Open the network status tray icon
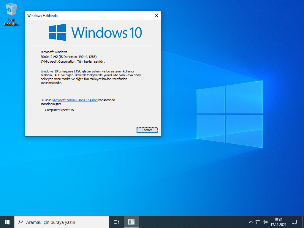The width and height of the screenshot is (304, 228). click(258, 222)
